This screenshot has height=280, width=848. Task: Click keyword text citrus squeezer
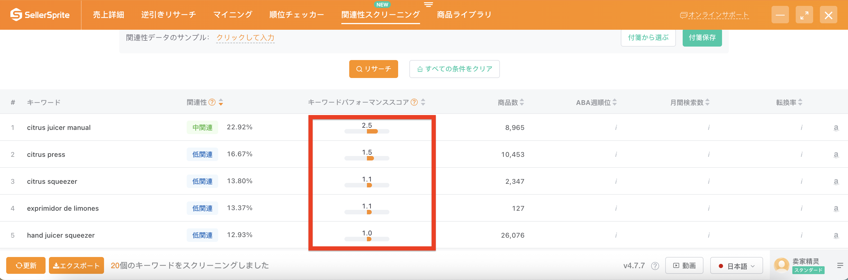pos(52,182)
